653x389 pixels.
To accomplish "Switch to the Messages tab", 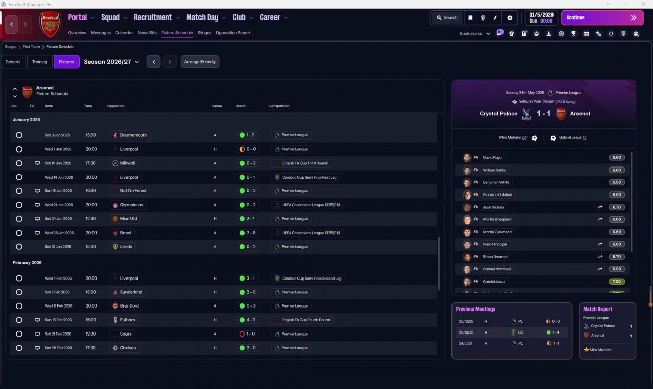I will click(x=101, y=33).
